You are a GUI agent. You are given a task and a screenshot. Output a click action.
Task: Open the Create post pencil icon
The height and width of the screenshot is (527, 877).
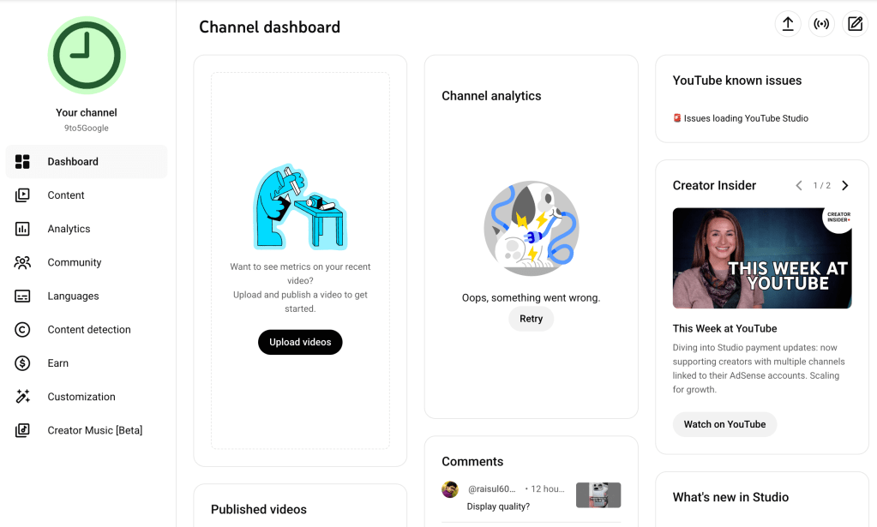tap(854, 23)
